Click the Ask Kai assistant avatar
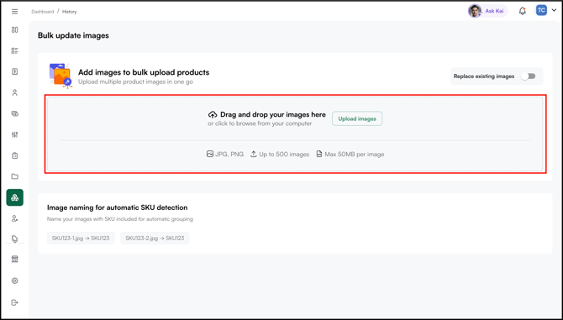Screen dimensions: 563x320 point(474,11)
